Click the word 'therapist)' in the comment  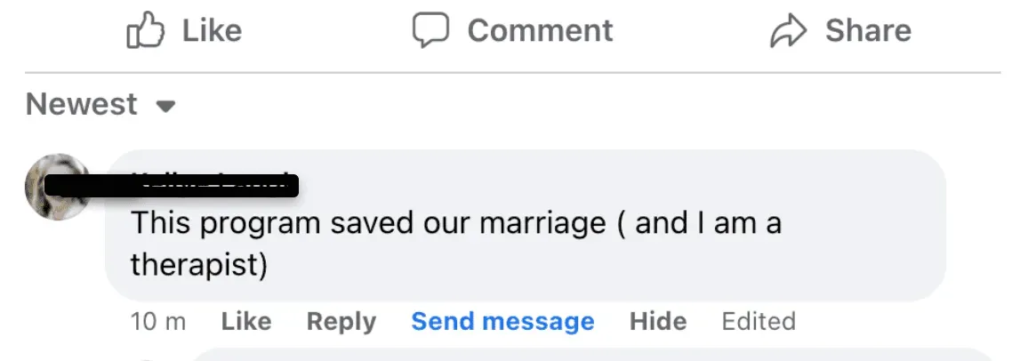click(x=199, y=264)
